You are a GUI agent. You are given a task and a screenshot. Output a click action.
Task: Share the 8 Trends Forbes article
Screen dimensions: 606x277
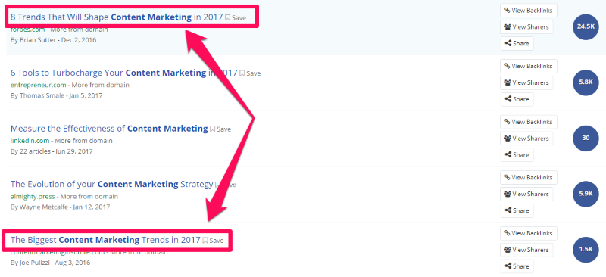click(x=517, y=44)
